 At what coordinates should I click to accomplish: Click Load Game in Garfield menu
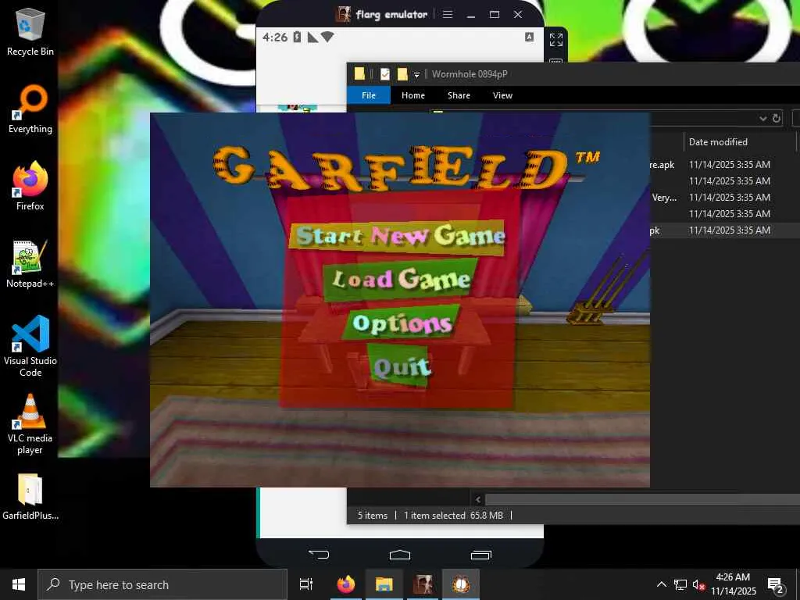coord(401,279)
